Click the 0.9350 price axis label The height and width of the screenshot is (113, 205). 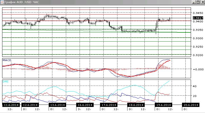(198, 30)
